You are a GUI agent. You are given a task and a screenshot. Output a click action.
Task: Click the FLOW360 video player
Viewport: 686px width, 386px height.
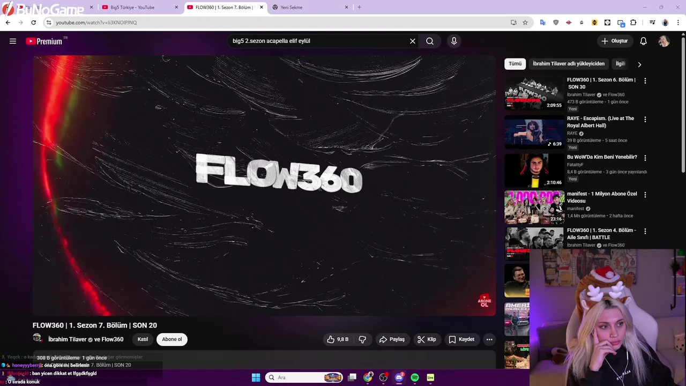(264, 185)
